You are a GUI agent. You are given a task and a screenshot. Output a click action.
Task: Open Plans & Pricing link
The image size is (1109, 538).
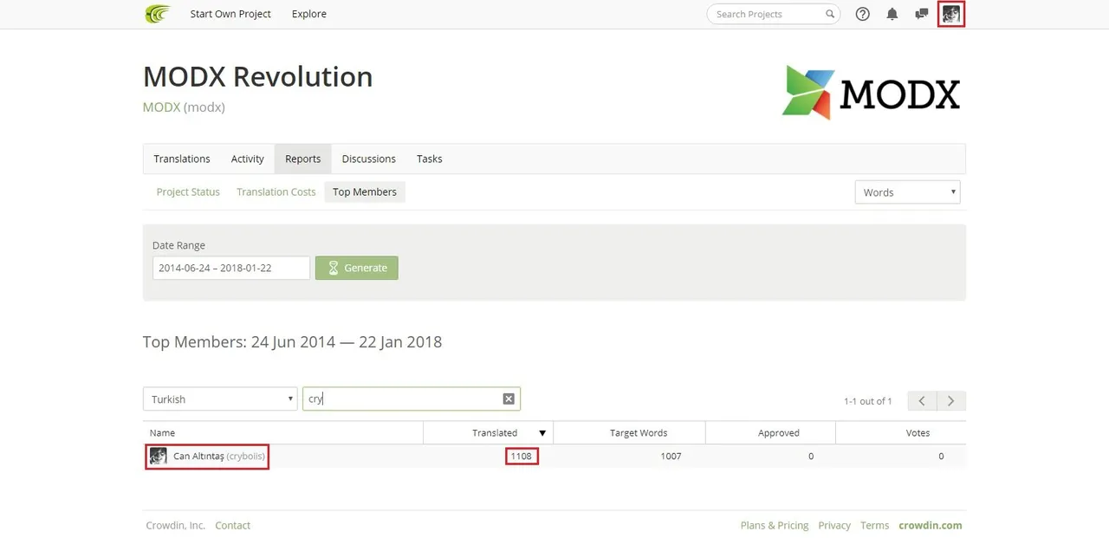coord(775,525)
